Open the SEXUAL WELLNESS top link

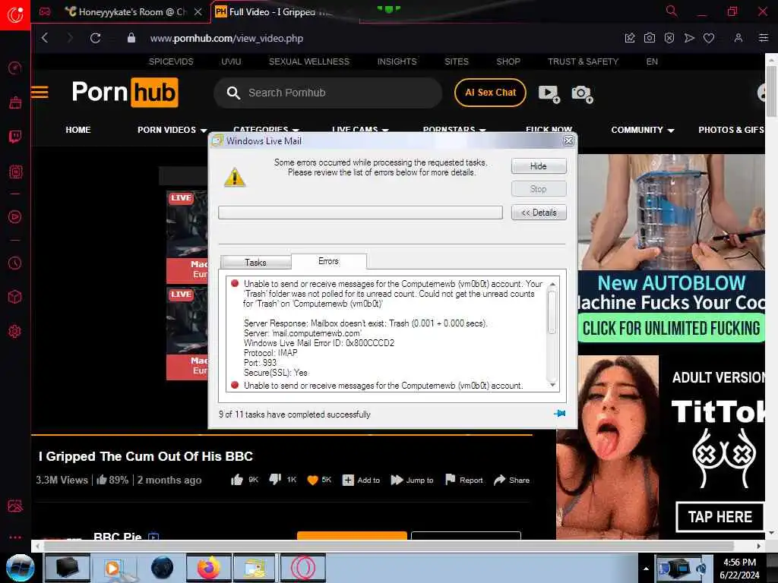pyautogui.click(x=309, y=61)
